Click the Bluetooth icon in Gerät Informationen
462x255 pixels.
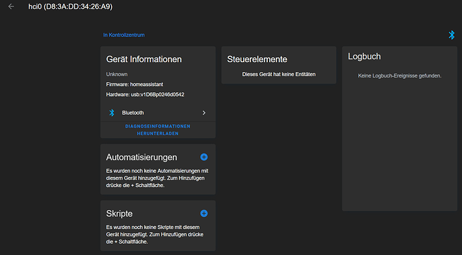click(112, 113)
